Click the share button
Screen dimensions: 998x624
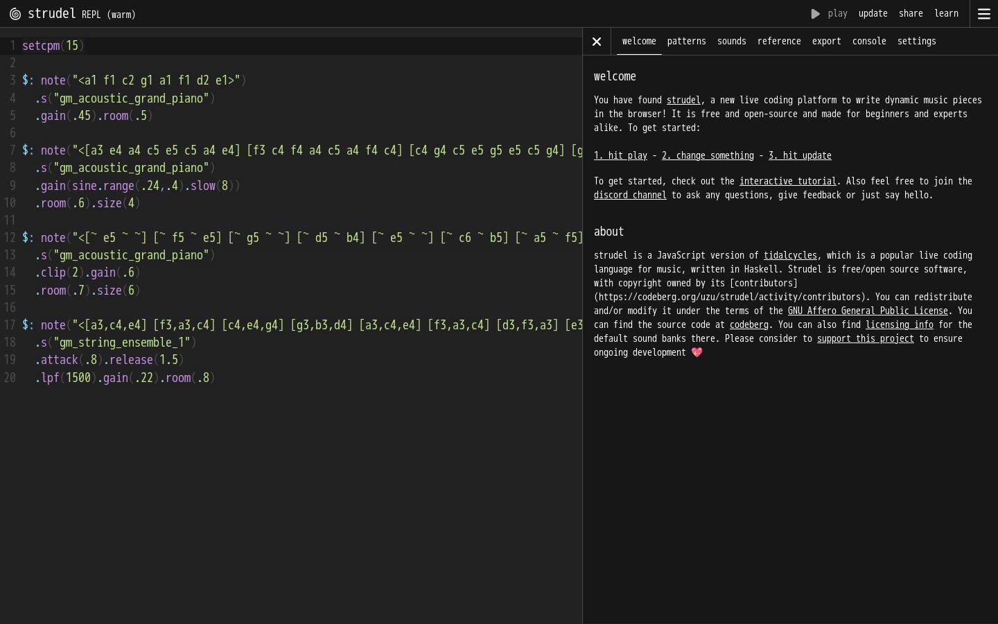911,14
